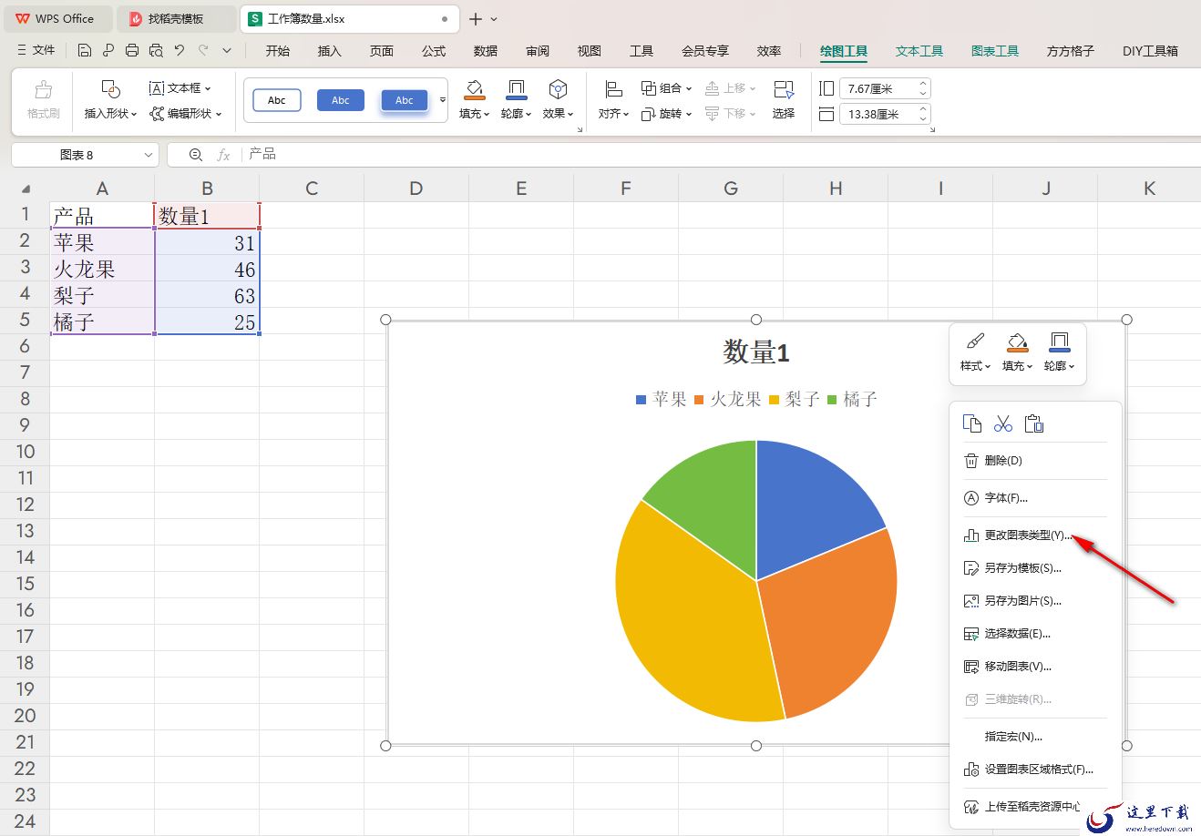Choose 字体(F) from context menu
Screen dimensions: 1201x836
click(1034, 498)
